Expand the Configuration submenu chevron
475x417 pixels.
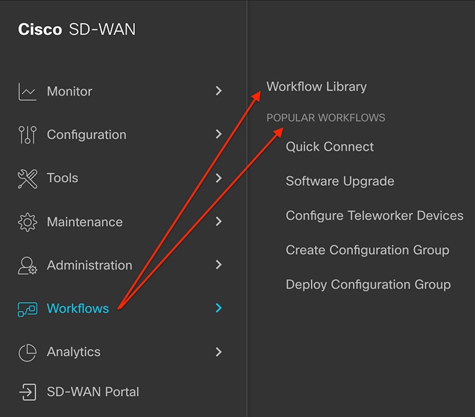[219, 134]
